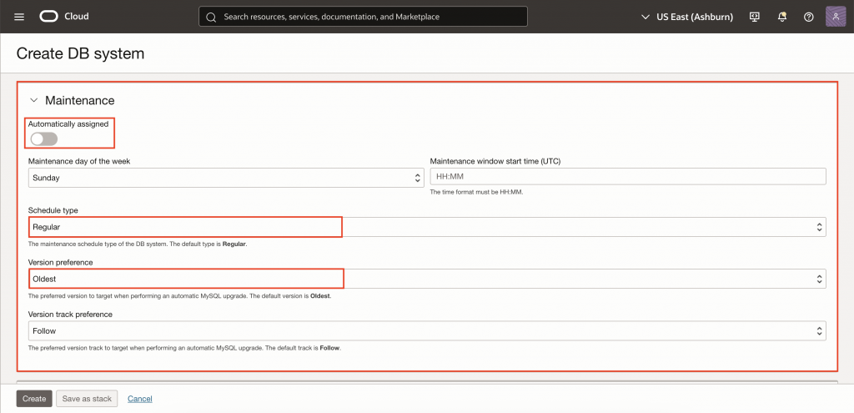Image resolution: width=854 pixels, height=413 pixels.
Task: Open the user profile avatar
Action: [836, 17]
